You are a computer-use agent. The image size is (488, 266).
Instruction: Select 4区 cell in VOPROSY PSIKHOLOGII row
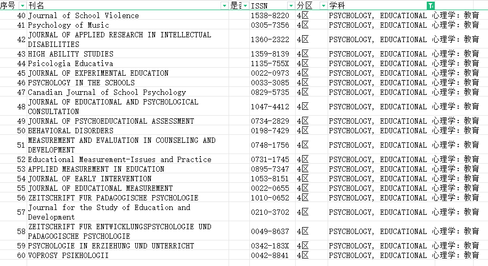[312, 255]
